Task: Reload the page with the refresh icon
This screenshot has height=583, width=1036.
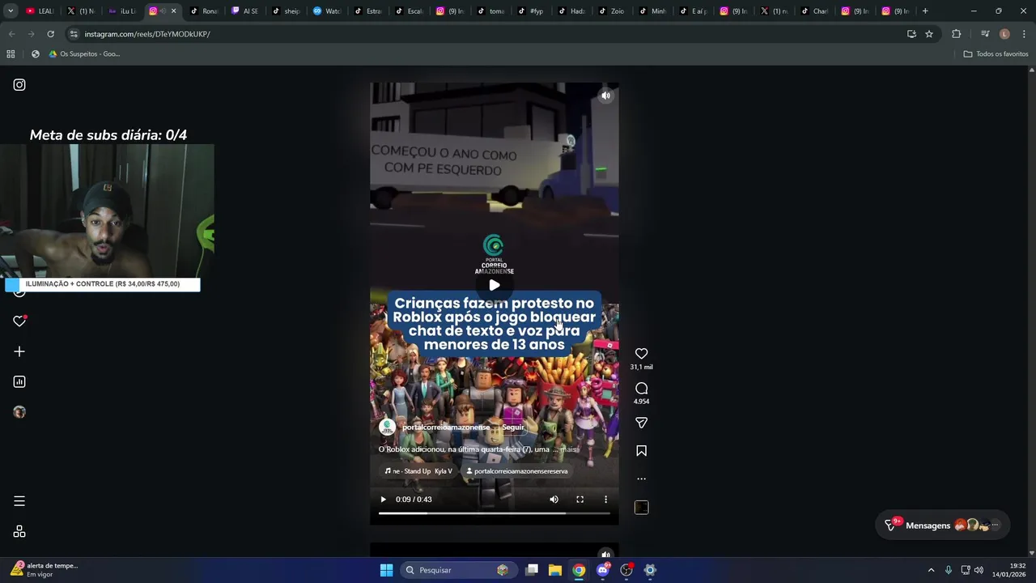Action: 50,34
